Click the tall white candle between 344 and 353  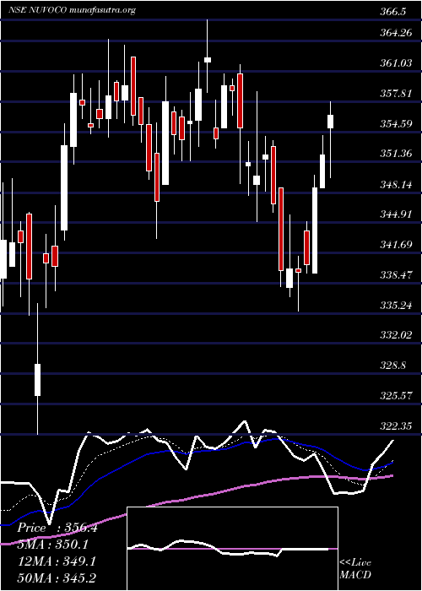click(x=64, y=187)
